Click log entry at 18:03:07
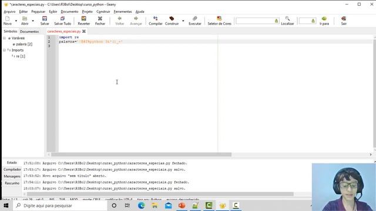376x211 pixels. pos(105,189)
